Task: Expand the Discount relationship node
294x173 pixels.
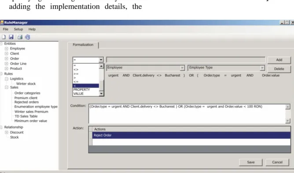Action: click(6, 132)
